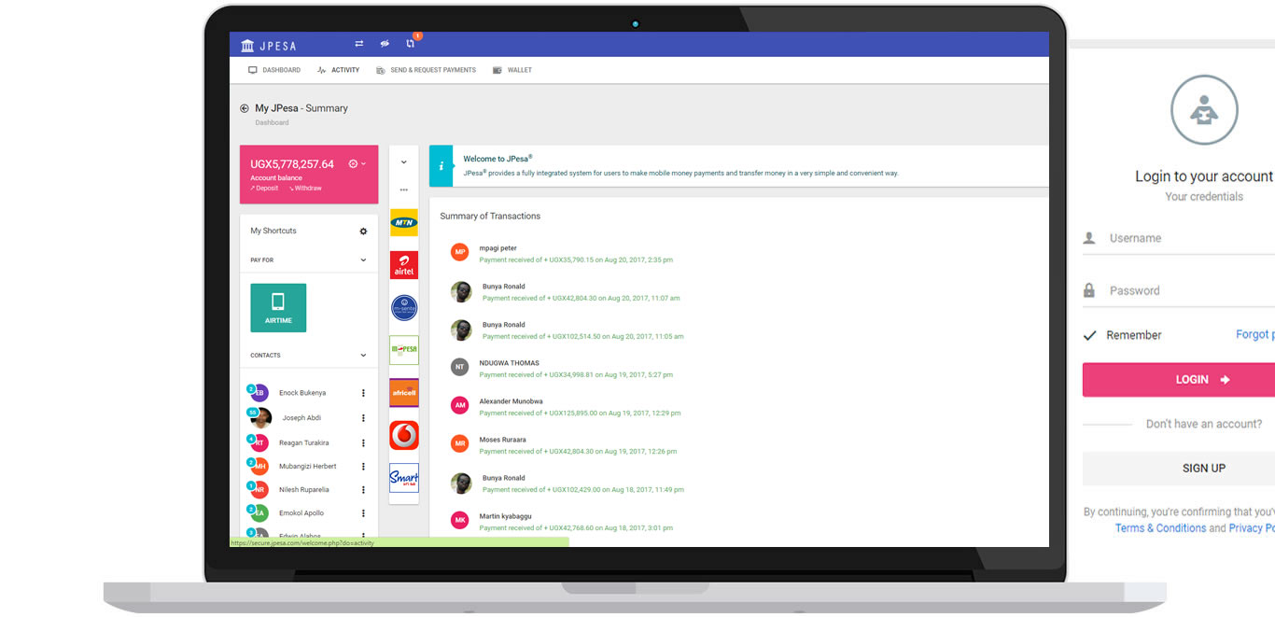Click Bunya Ronald's photo on Aug 18 payment

461,483
